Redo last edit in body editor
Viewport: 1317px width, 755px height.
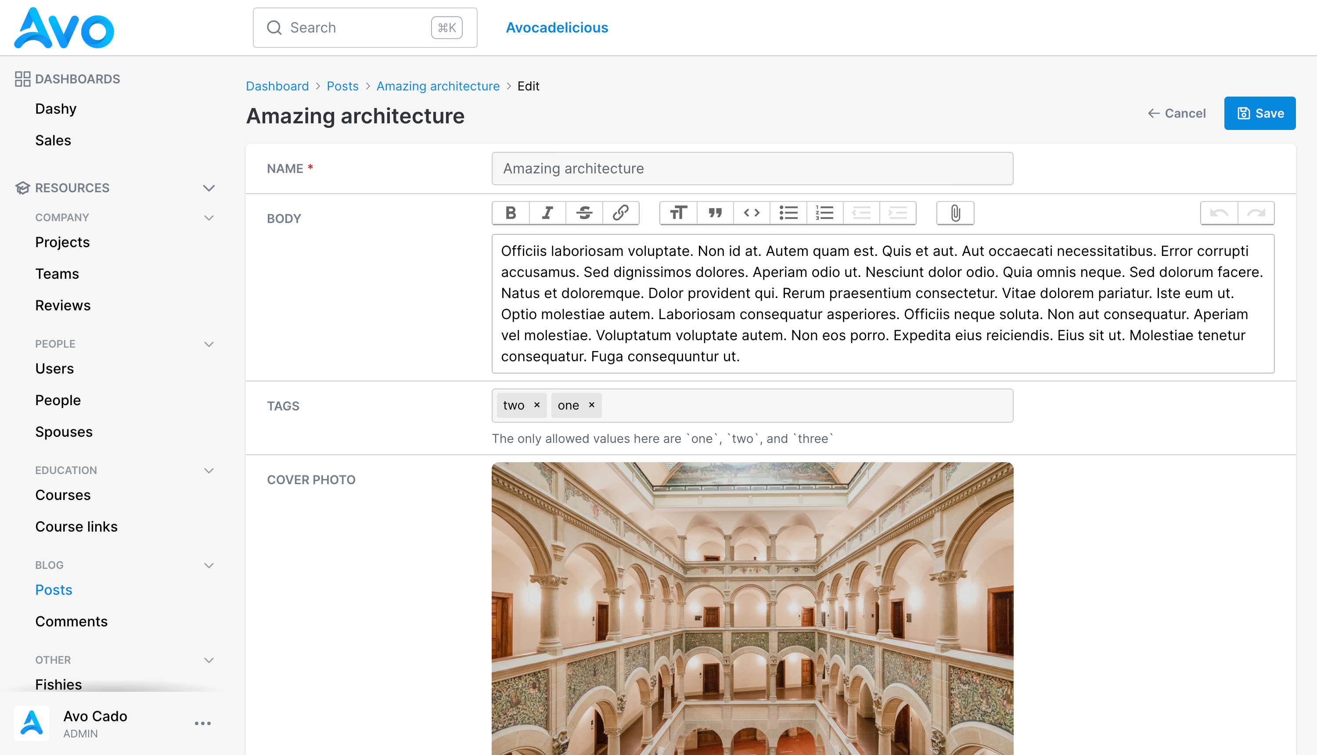tap(1256, 213)
